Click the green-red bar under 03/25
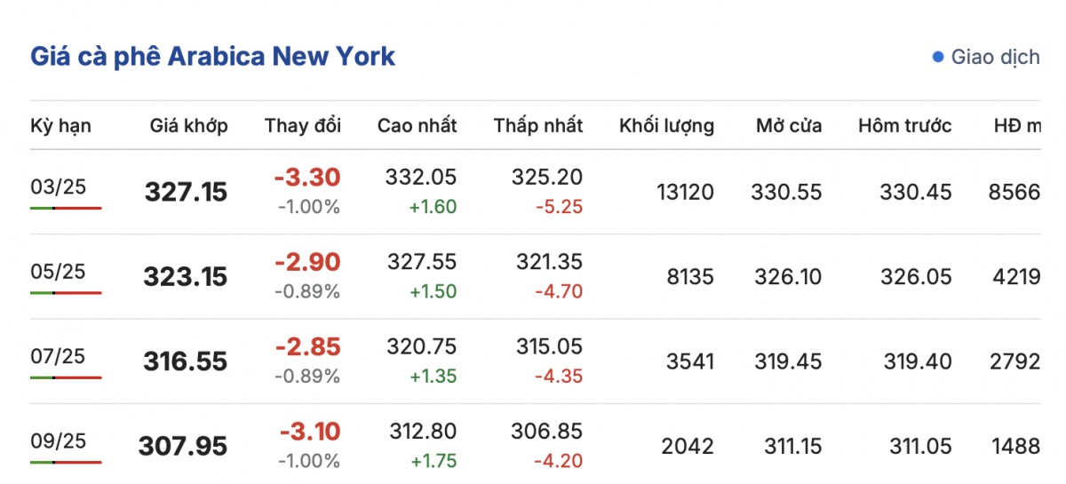1066x484 pixels. point(66,208)
